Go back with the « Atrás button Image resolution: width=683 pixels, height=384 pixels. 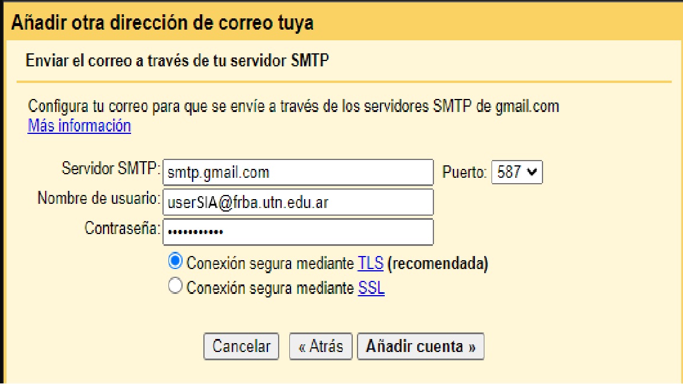coord(321,346)
